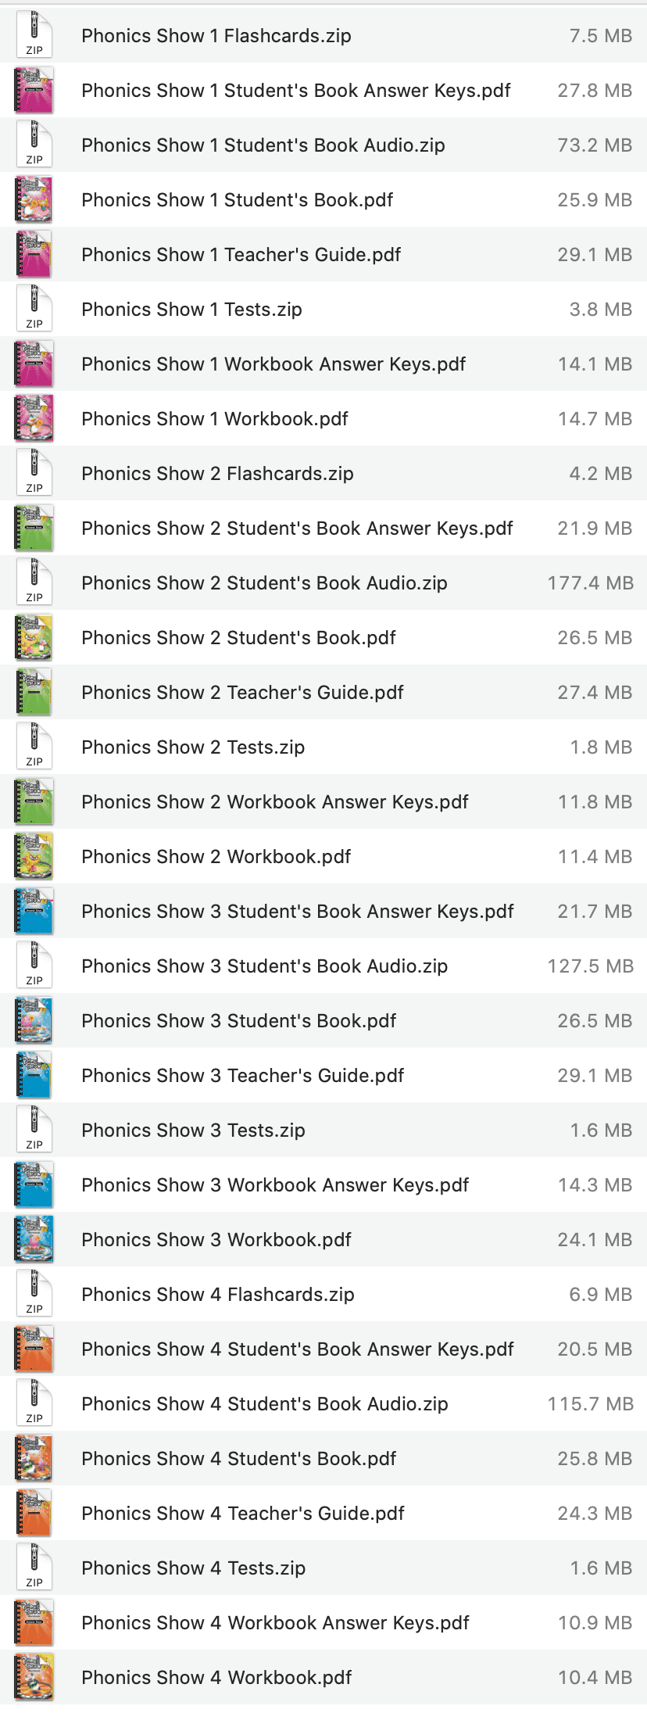Click the green cover thumbnail of Phonics Show 2 Teacher's Guide
The height and width of the screenshot is (1720, 647).
coord(34,692)
